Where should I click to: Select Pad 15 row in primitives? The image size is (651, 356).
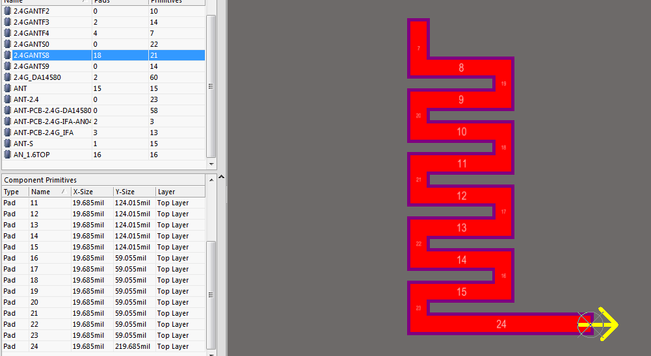point(104,247)
